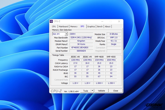Click the Close button at bottom

point(116,91)
